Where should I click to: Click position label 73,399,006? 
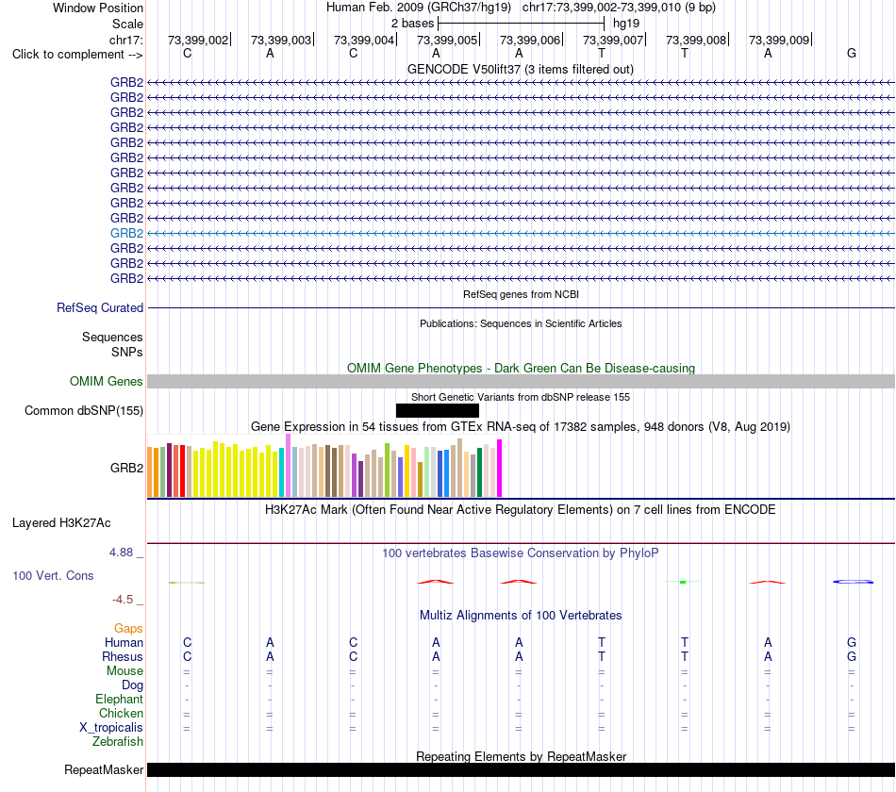pyautogui.click(x=530, y=40)
